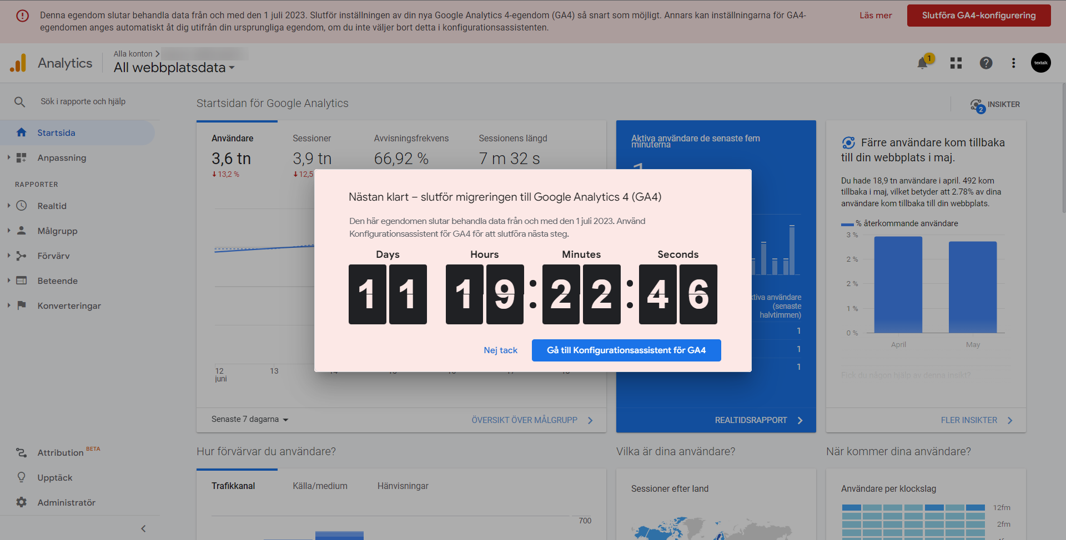Select the Hänvisningar tab

[x=403, y=486]
